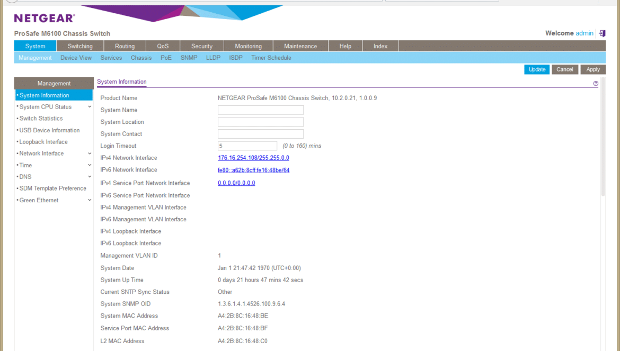Image resolution: width=620 pixels, height=351 pixels.
Task: Open the admin user link
Action: (x=584, y=33)
